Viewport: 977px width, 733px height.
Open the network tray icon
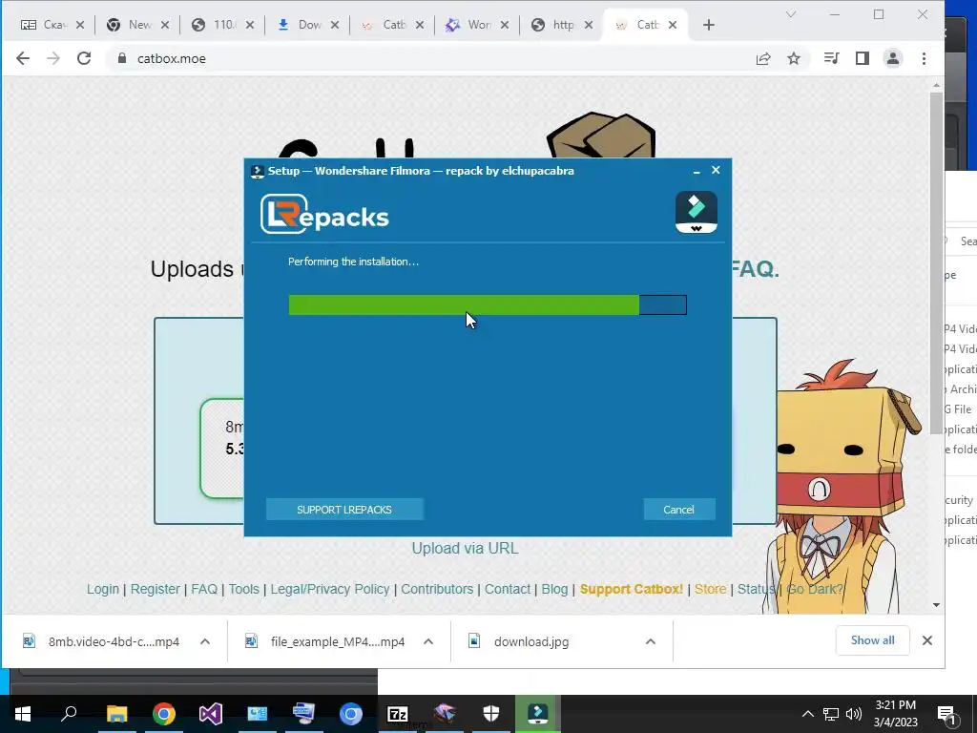click(x=831, y=714)
